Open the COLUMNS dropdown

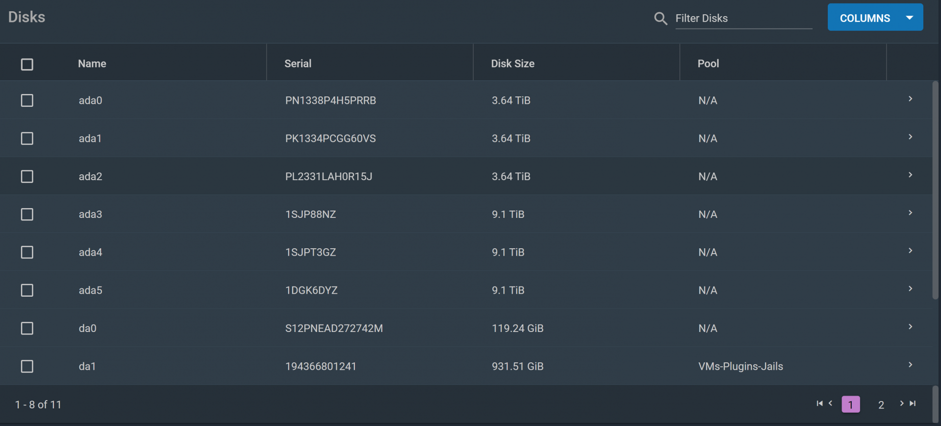pyautogui.click(x=875, y=18)
